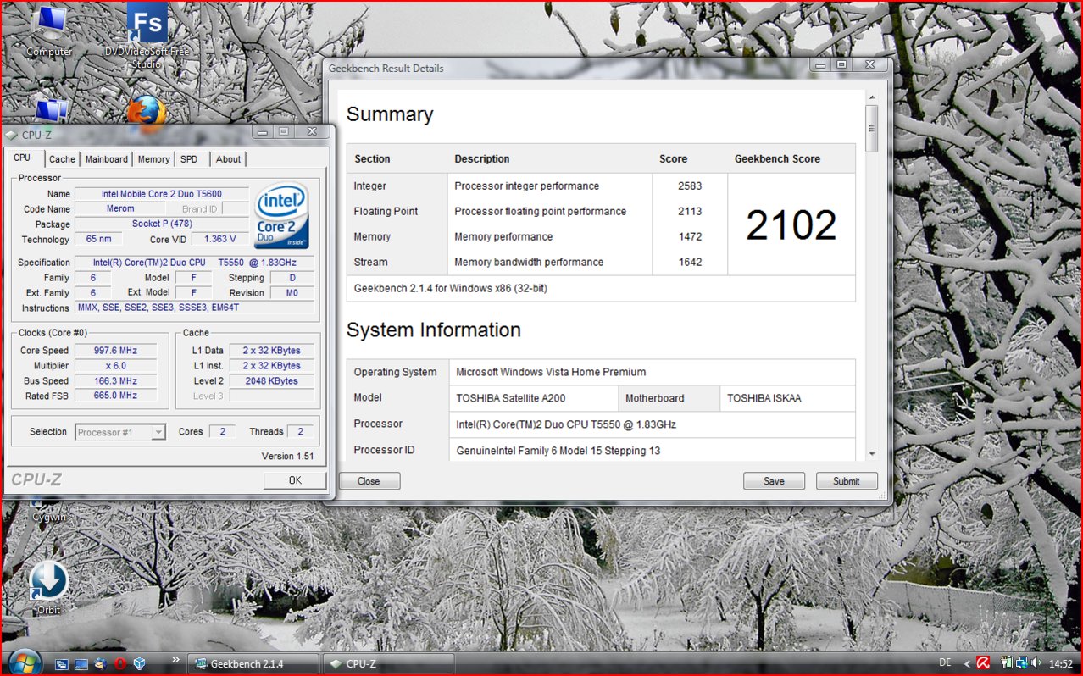Image resolution: width=1083 pixels, height=676 pixels.
Task: Select the Memory tab
Action: click(153, 159)
